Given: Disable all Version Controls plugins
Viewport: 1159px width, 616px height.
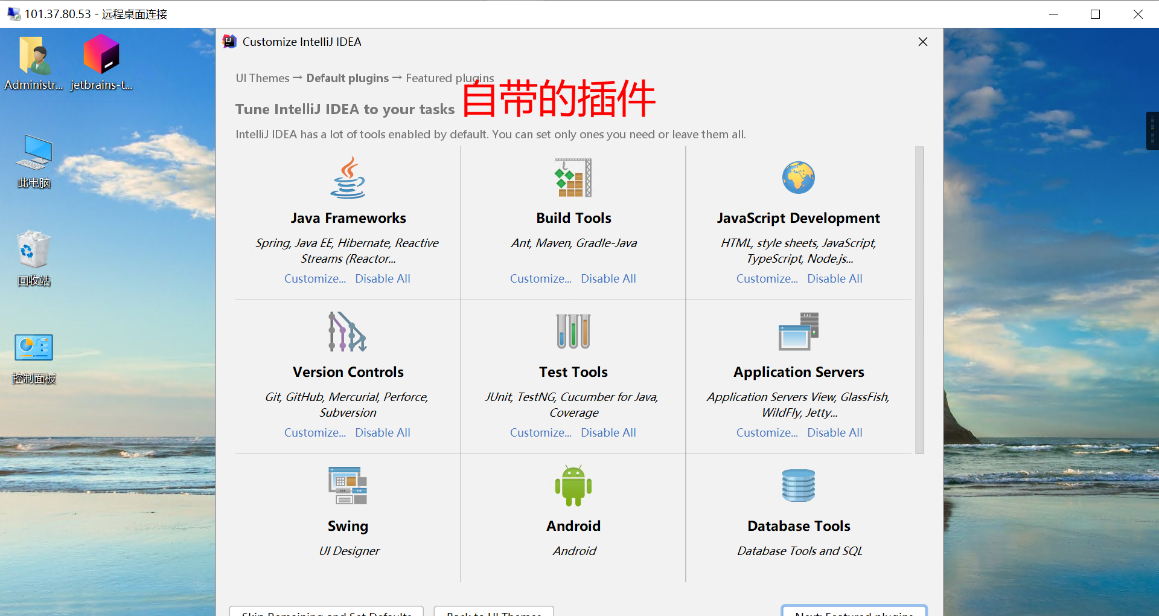Looking at the screenshot, I should (x=383, y=432).
